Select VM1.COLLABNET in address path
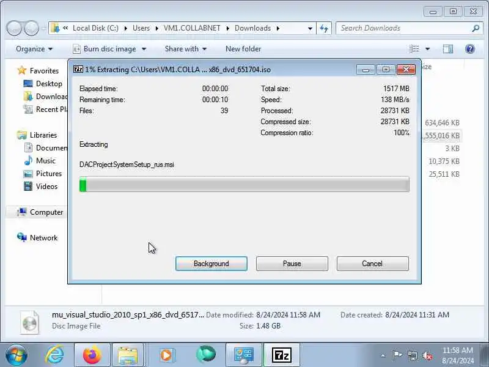 192,28
